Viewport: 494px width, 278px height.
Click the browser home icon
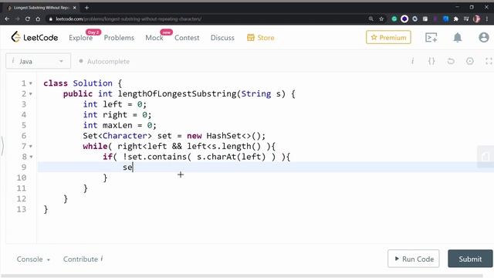coord(38,19)
